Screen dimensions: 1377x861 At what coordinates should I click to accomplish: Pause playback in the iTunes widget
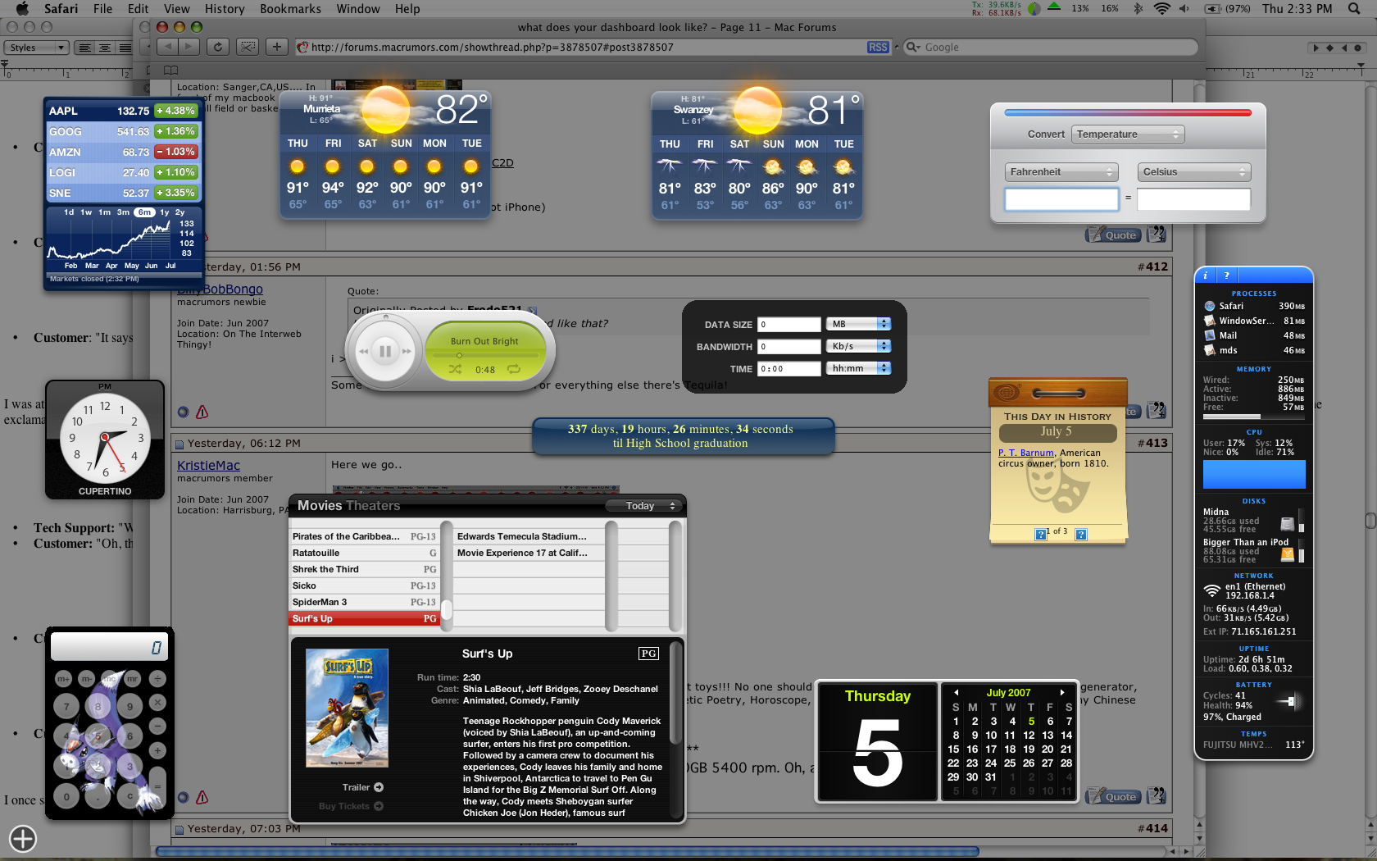[384, 351]
